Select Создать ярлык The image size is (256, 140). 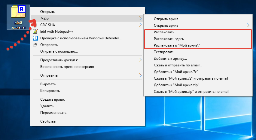(x=87, y=99)
